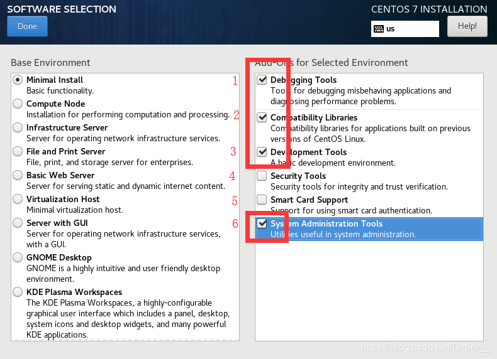Click the "GNOME Desktop" label
Screen dimensions: 497x359
coord(59,257)
